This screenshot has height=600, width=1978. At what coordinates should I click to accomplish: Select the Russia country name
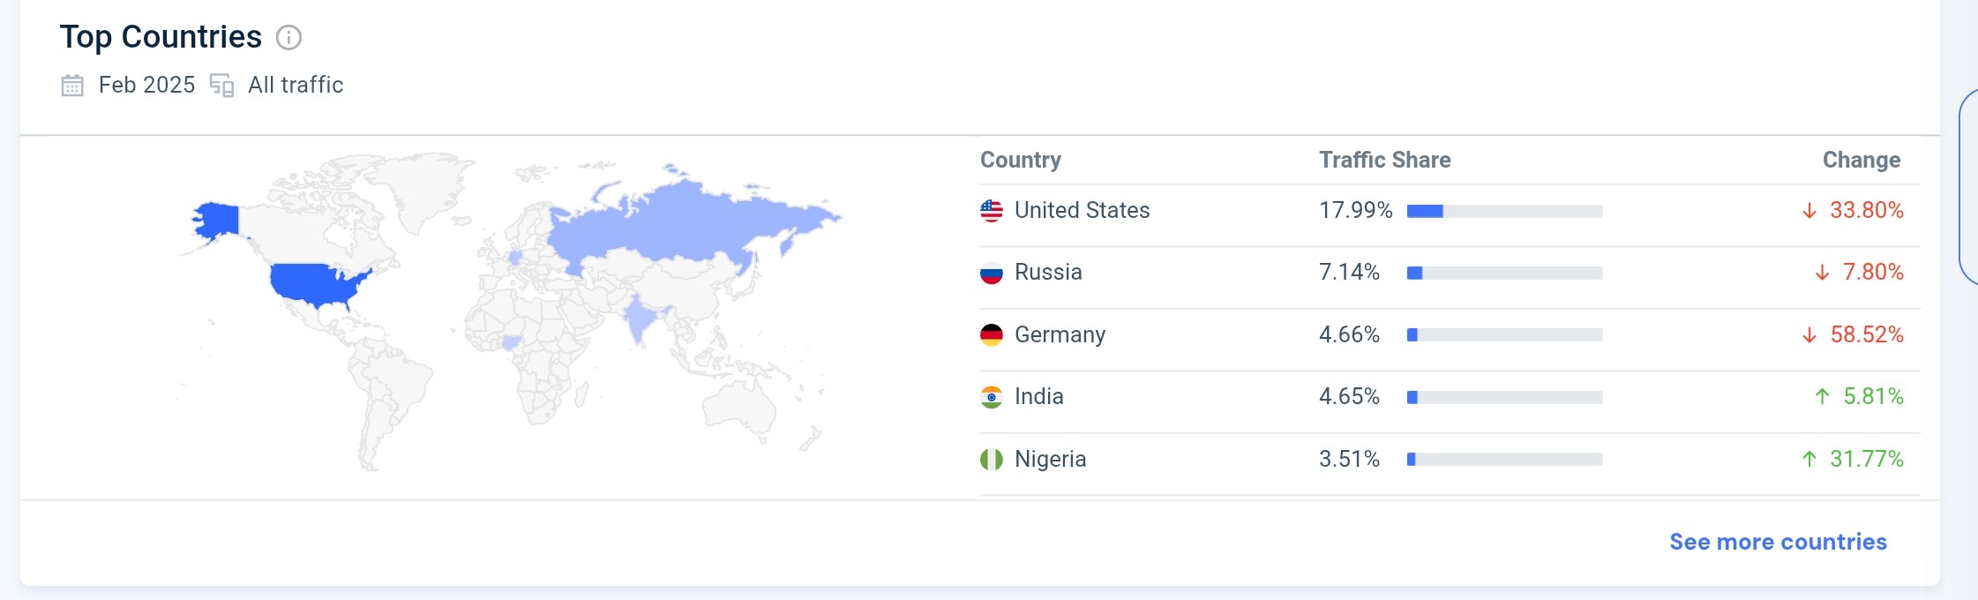(1048, 272)
